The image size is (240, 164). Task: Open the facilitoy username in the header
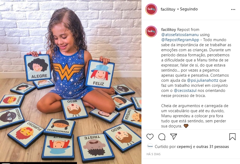[x=168, y=9]
